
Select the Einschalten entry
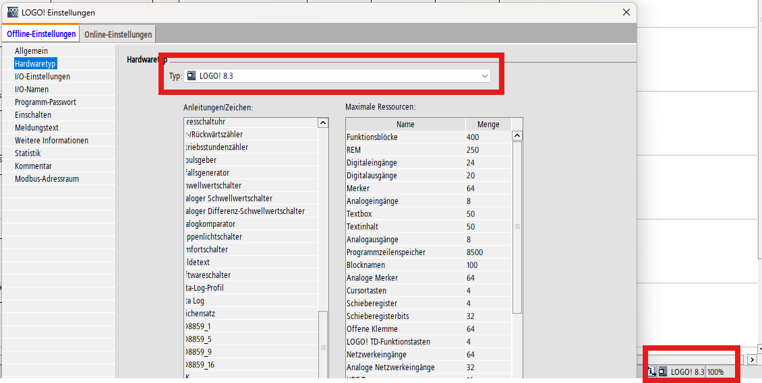(33, 115)
